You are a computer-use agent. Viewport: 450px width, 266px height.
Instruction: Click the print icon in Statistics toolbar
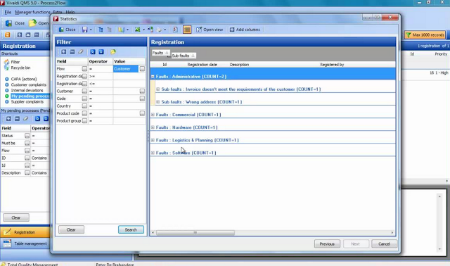click(x=159, y=30)
